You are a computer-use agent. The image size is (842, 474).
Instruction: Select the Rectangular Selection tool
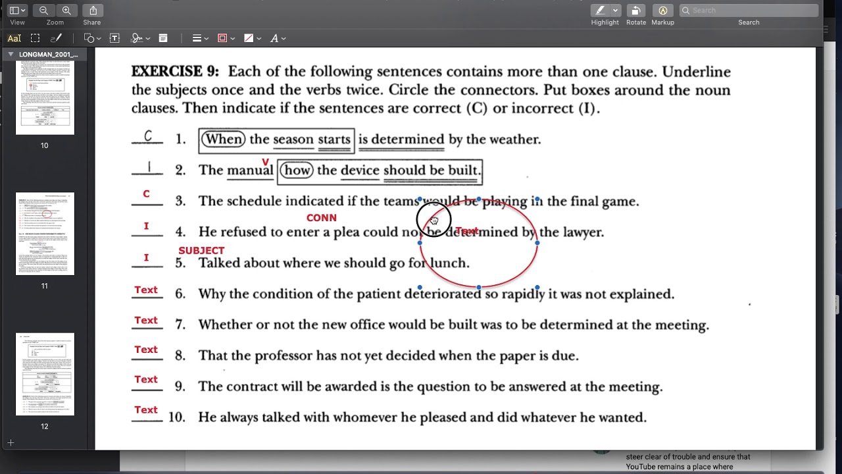click(x=35, y=38)
